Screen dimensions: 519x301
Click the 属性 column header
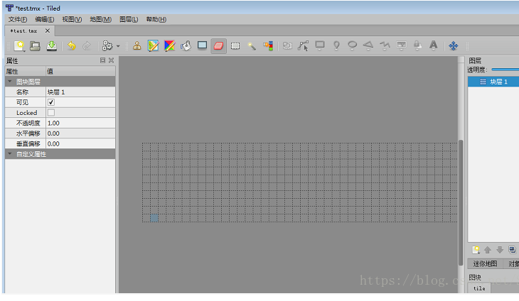click(x=25, y=72)
